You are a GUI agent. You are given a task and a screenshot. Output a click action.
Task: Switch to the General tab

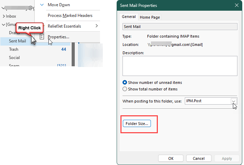point(129,17)
